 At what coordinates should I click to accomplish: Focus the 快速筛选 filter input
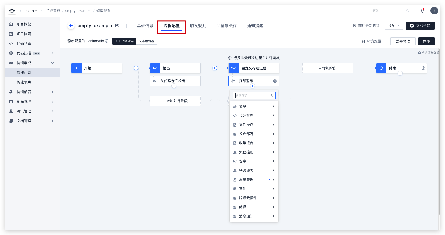(x=252, y=95)
